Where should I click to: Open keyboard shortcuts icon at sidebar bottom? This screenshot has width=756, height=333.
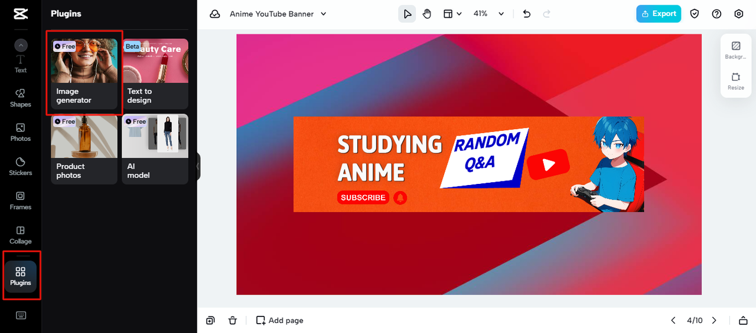click(21, 315)
